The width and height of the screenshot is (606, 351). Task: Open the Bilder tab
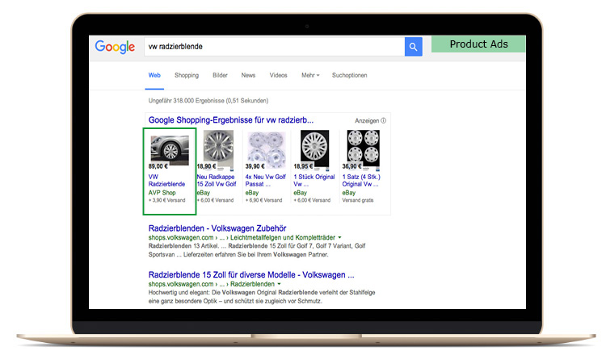coord(220,75)
